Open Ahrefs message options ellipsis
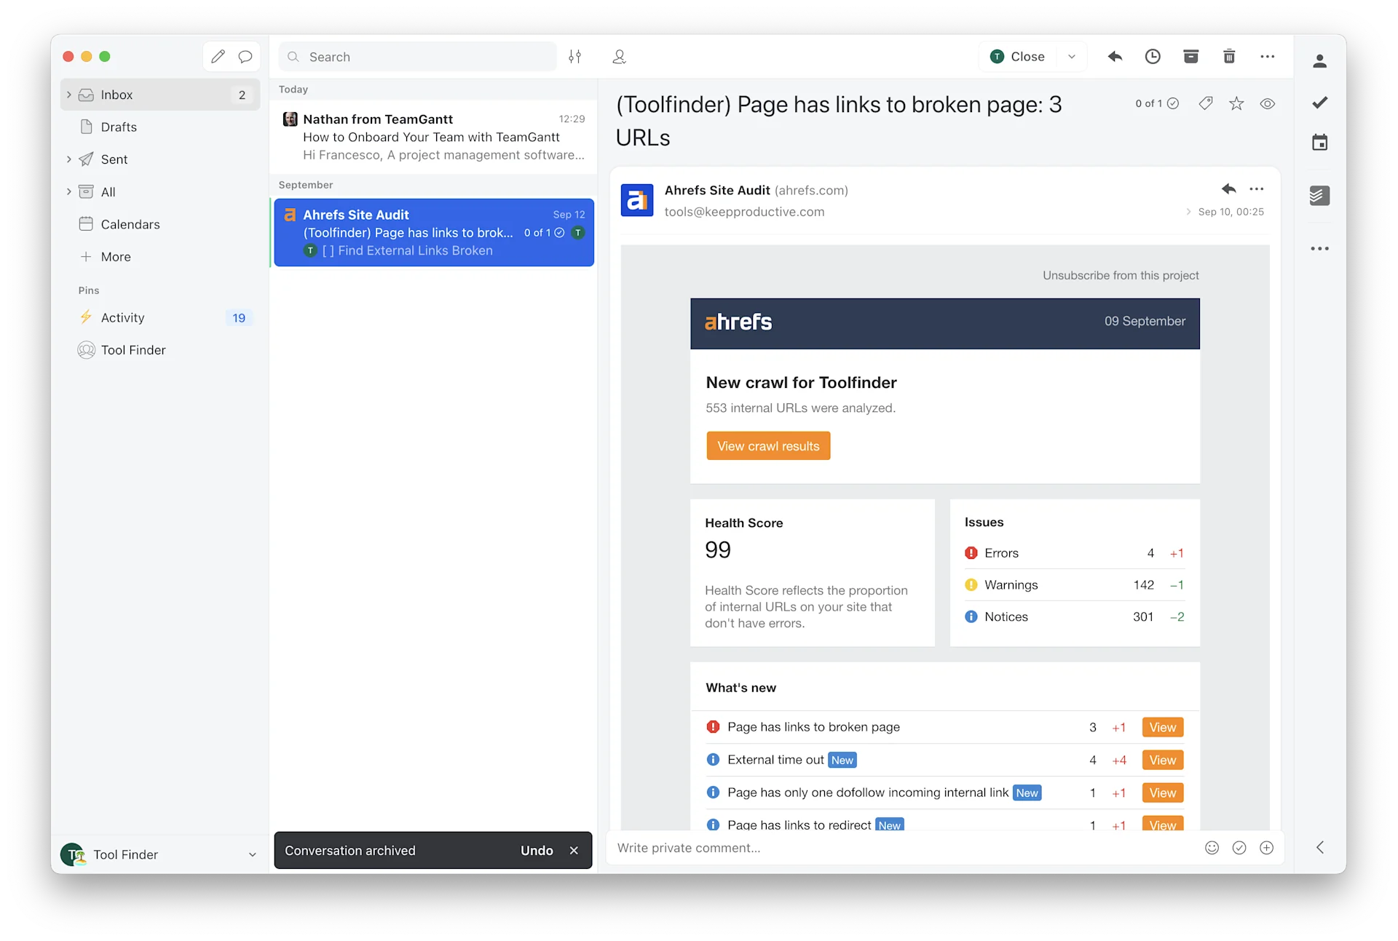The height and width of the screenshot is (941, 1398). click(x=1257, y=189)
